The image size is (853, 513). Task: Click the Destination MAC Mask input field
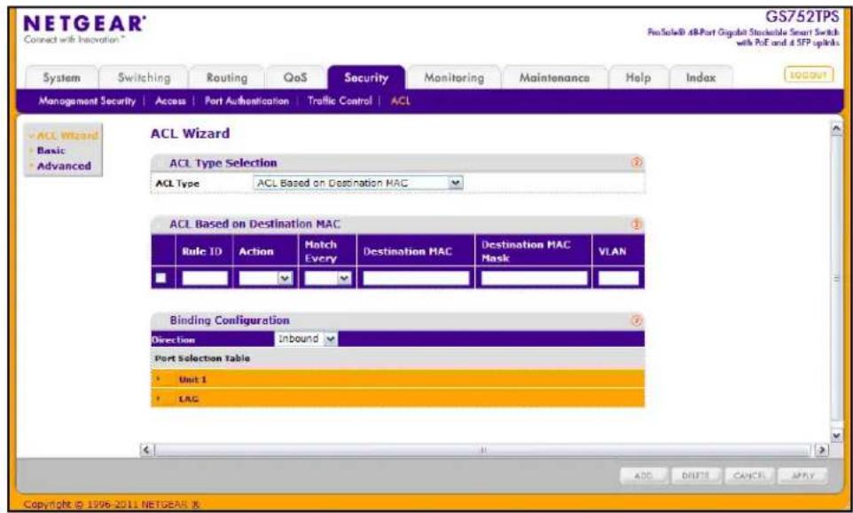534,279
